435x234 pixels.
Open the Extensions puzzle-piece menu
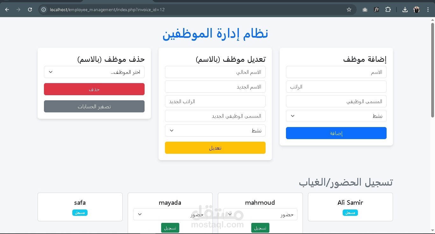[388, 10]
